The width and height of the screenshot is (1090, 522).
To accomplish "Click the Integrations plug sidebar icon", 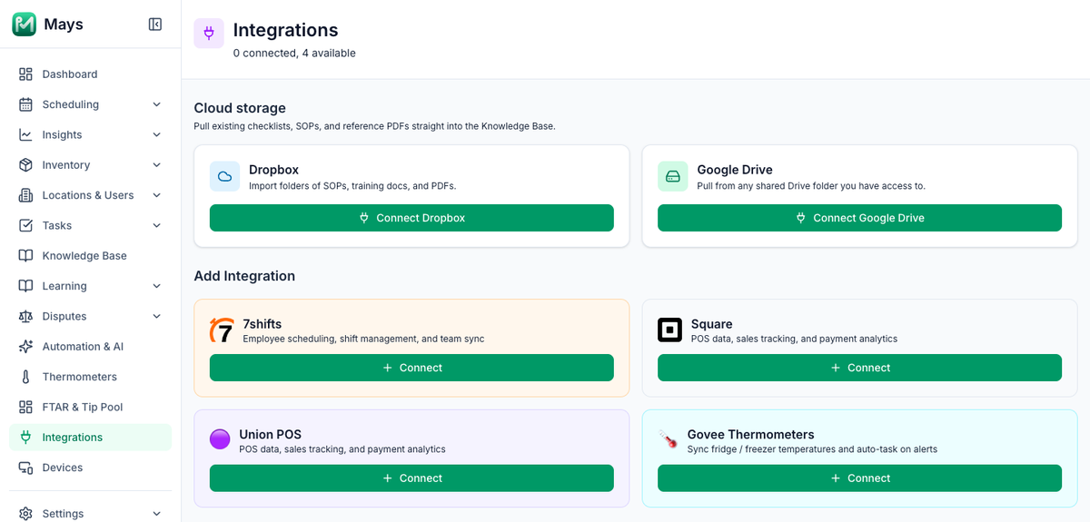I will 25,438.
